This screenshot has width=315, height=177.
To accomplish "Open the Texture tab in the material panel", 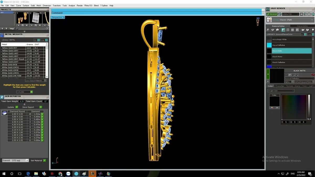I will point(289,86).
